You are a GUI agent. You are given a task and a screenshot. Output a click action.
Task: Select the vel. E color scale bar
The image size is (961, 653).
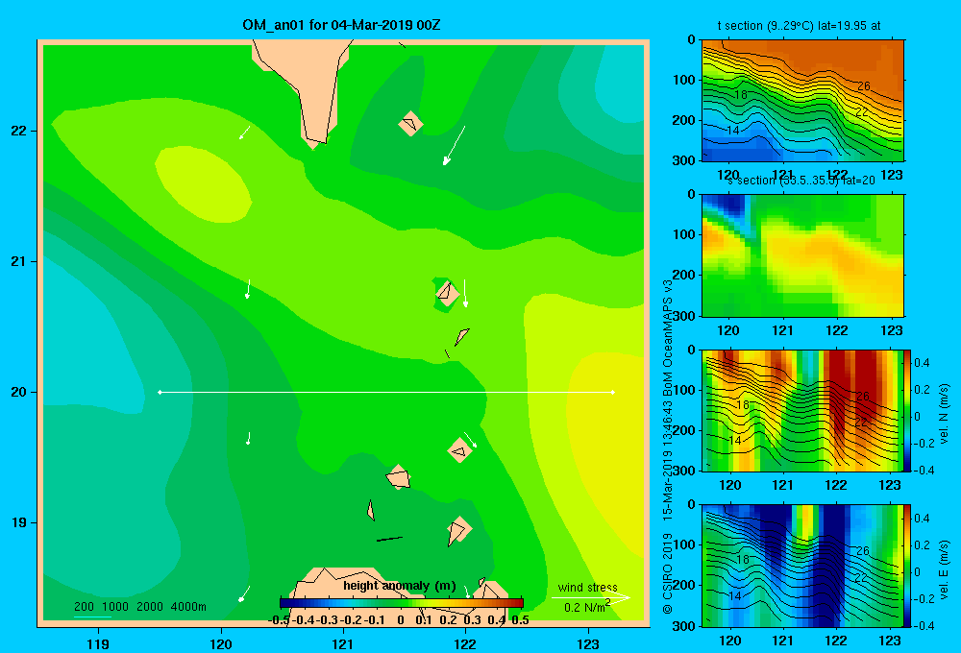point(908,566)
